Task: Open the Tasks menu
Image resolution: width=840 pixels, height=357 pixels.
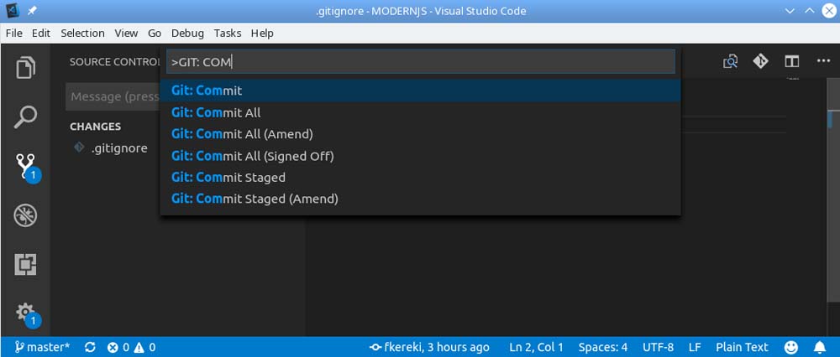Action: [x=227, y=33]
